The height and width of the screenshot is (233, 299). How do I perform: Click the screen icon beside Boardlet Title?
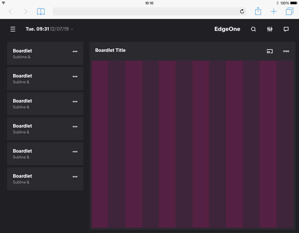pyautogui.click(x=270, y=51)
